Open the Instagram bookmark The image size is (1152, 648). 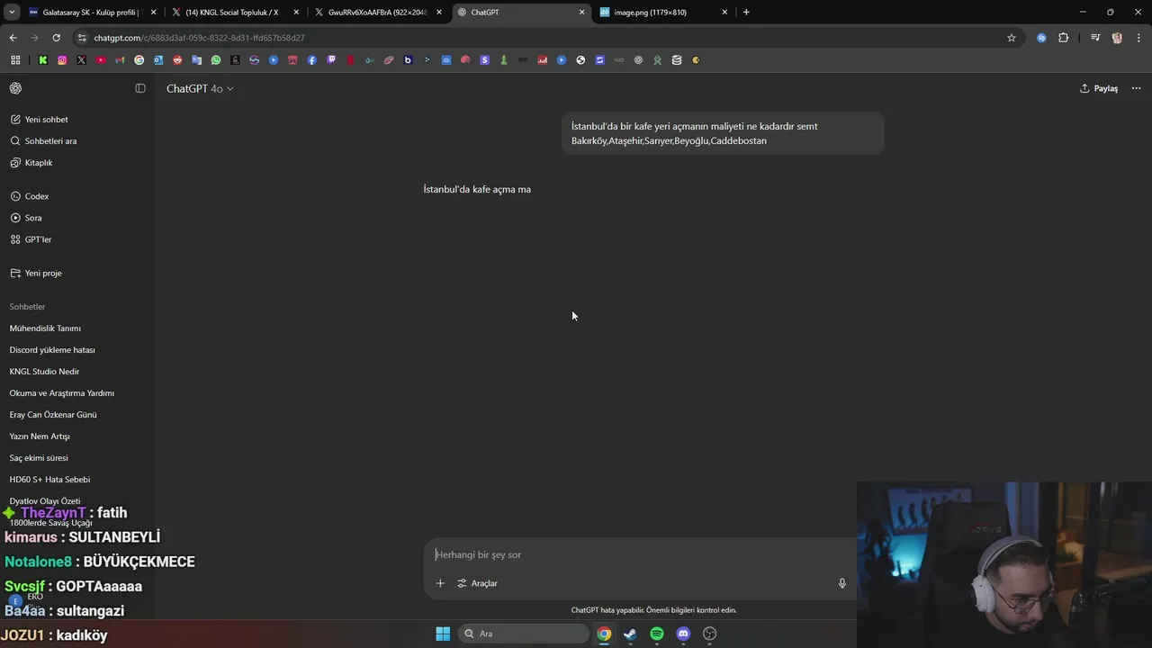pyautogui.click(x=62, y=60)
